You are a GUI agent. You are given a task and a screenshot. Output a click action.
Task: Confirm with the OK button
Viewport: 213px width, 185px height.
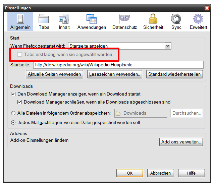coord(130,173)
